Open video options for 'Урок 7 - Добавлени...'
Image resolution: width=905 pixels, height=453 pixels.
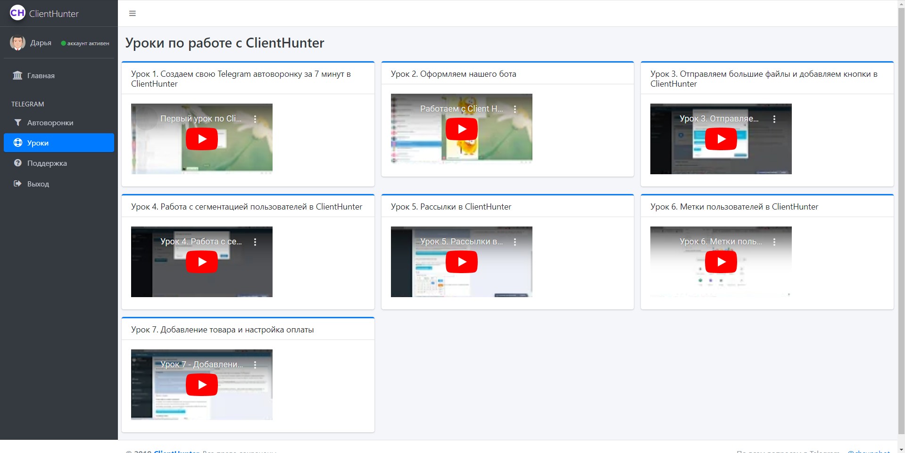coord(255,365)
